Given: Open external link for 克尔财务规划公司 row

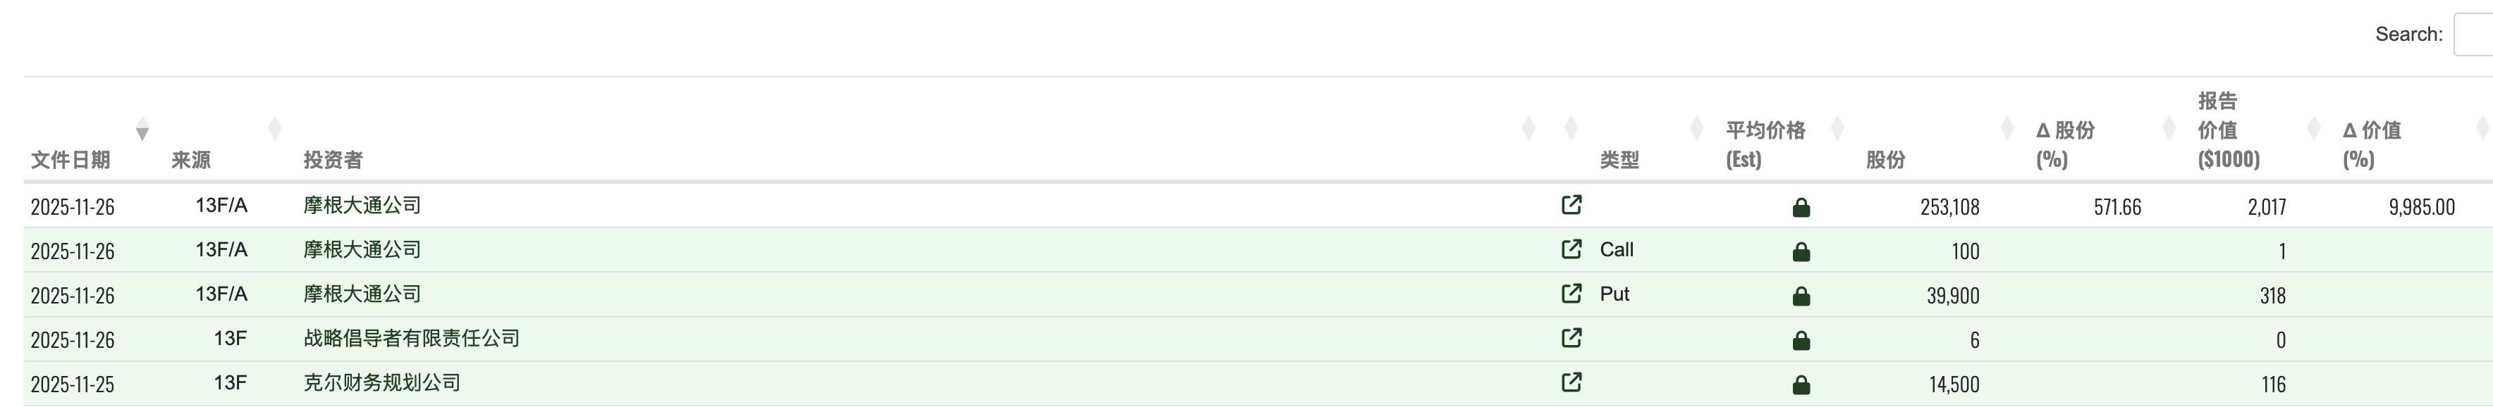Looking at the screenshot, I should click(x=1572, y=383).
